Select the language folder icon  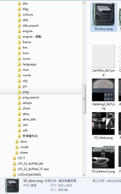(x=19, y=64)
